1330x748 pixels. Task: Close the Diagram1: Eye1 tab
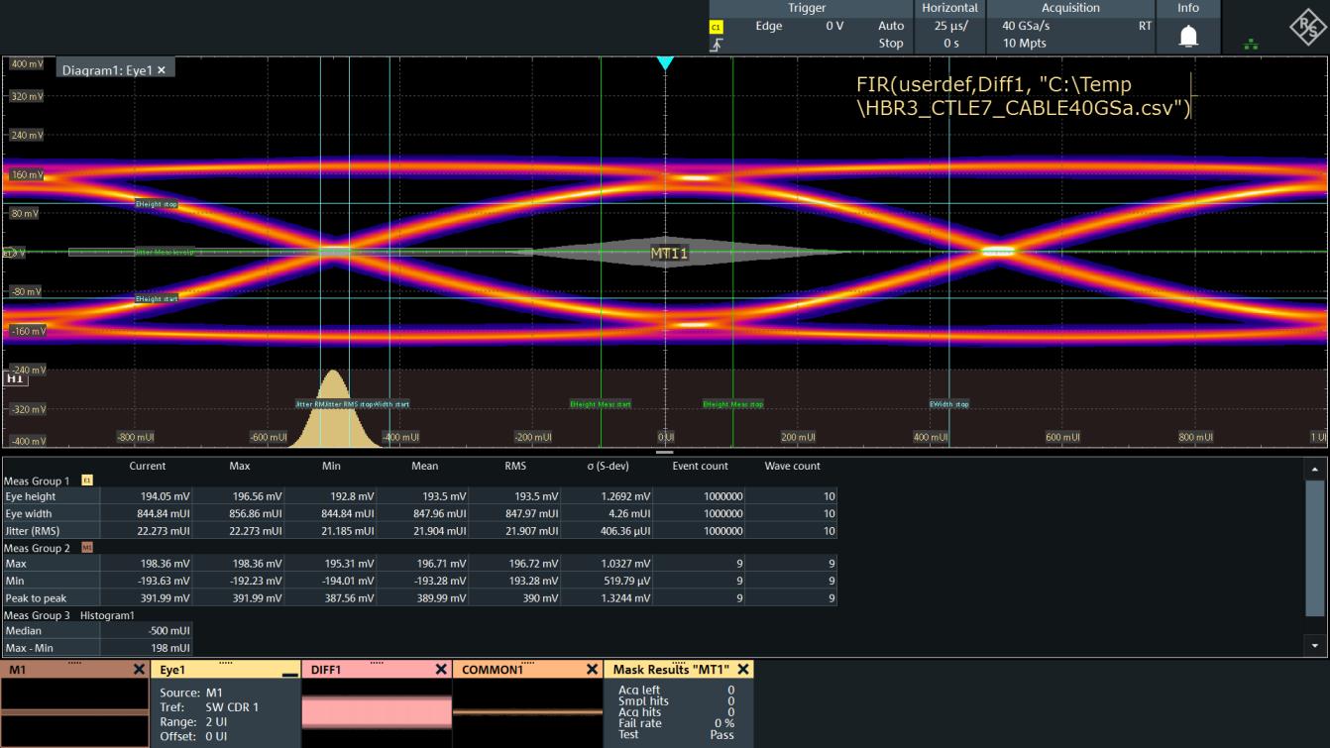pos(162,69)
